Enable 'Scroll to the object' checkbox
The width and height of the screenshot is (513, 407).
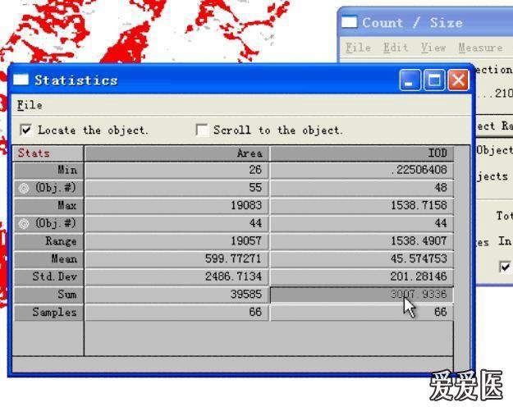pos(202,130)
